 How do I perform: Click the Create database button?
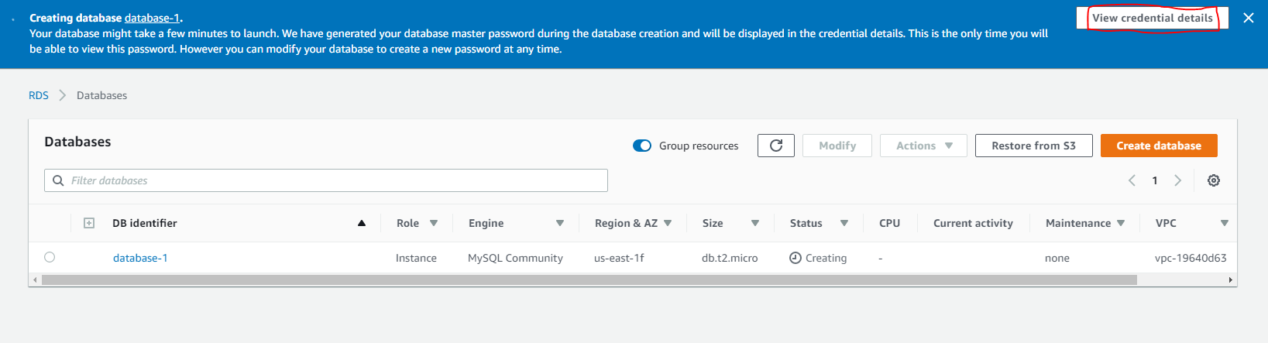coord(1158,146)
